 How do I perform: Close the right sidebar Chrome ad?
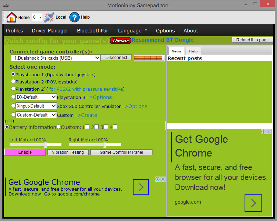click(x=269, y=131)
